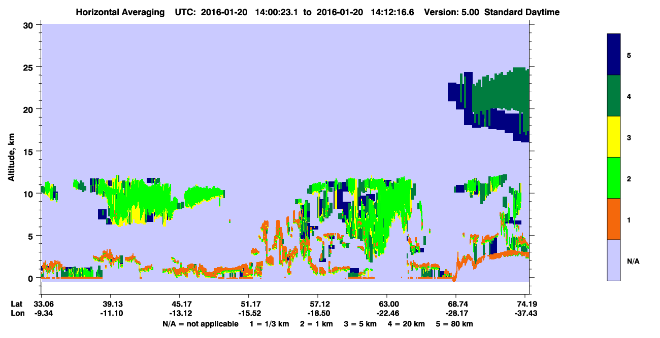Click the lavender N/A color swatch
660x338 pixels.
pyautogui.click(x=614, y=260)
